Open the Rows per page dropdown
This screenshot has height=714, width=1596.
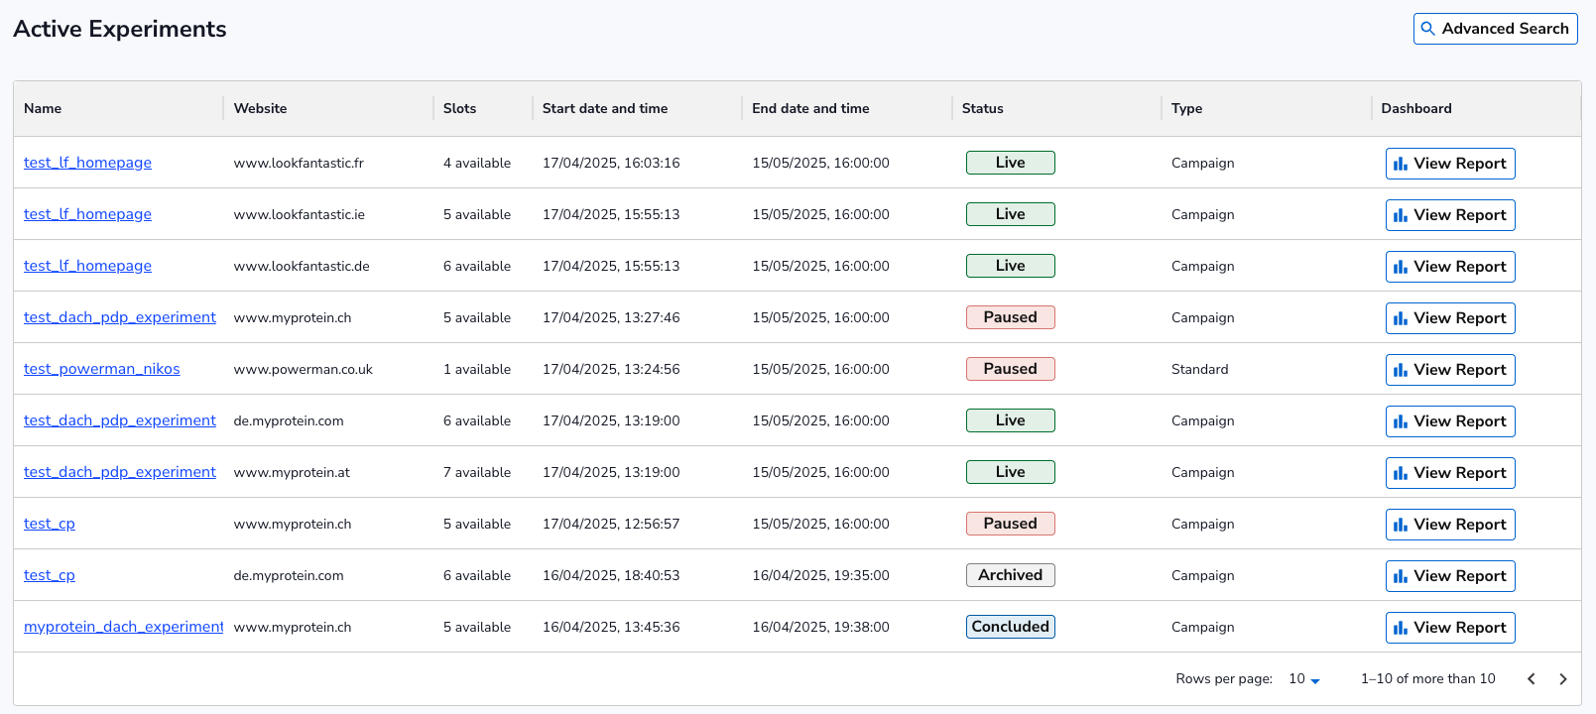click(x=1303, y=679)
